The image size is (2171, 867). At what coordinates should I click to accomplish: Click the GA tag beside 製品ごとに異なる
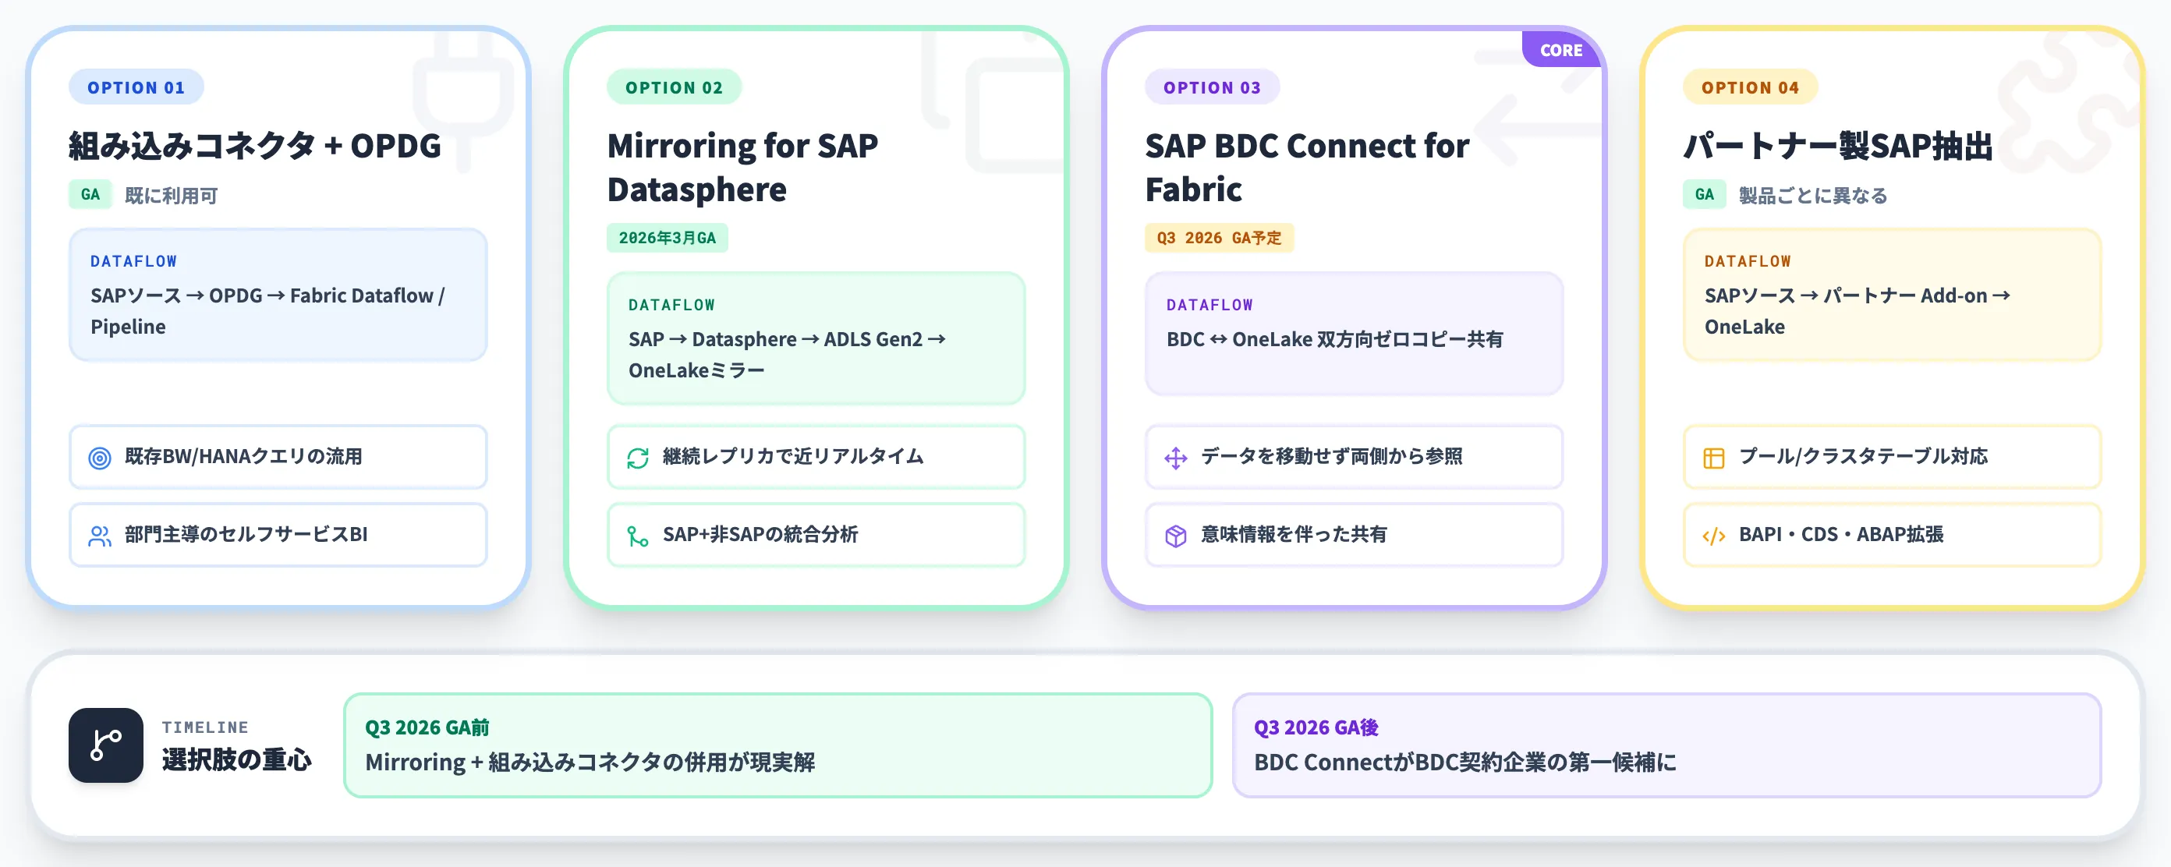pos(1704,195)
